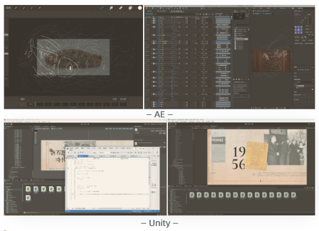Image resolution: width=319 pixels, height=231 pixels.
Task: Select first script asset in right Unity project
Action: (192, 195)
